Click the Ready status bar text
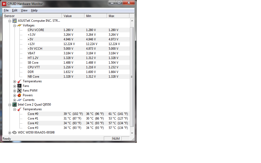The image size is (261, 163). pyautogui.click(x=7, y=139)
